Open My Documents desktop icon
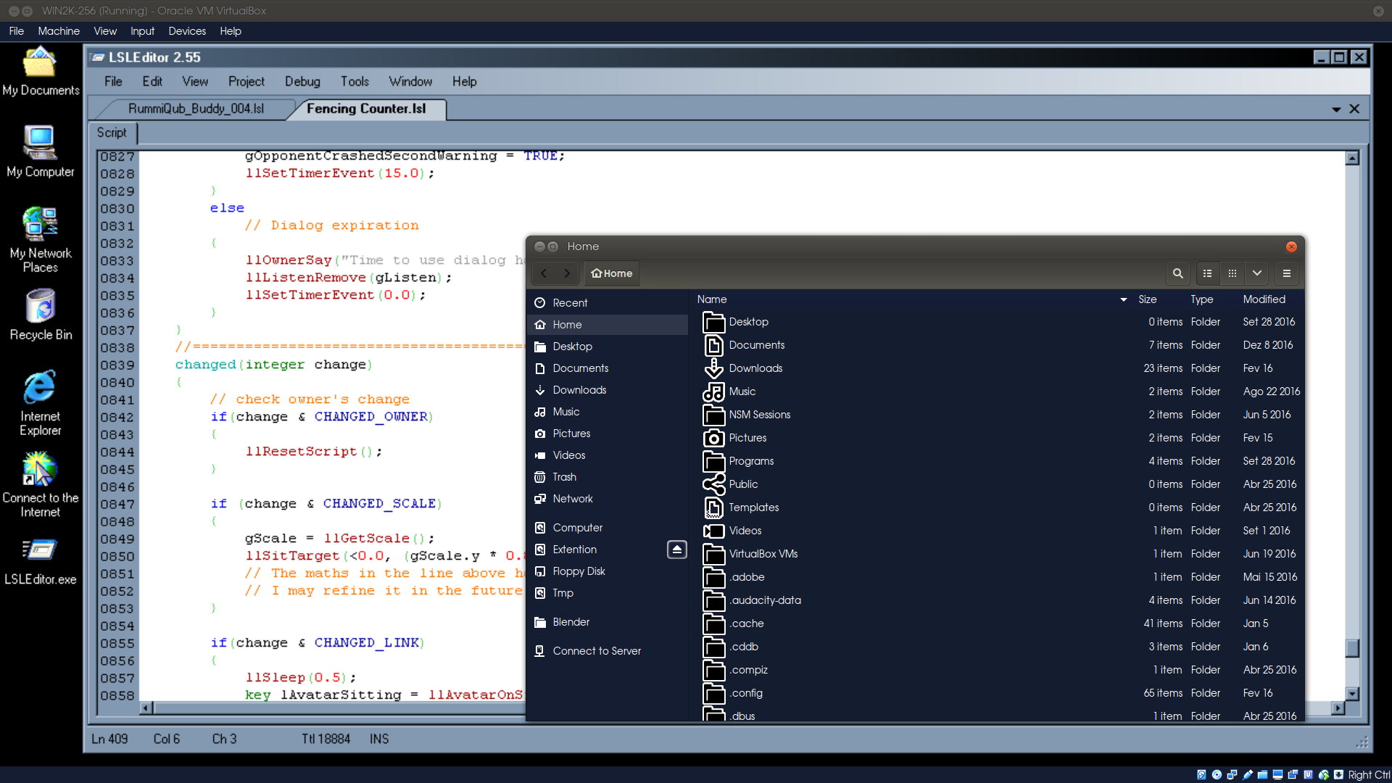The height and width of the screenshot is (783, 1392). click(40, 72)
